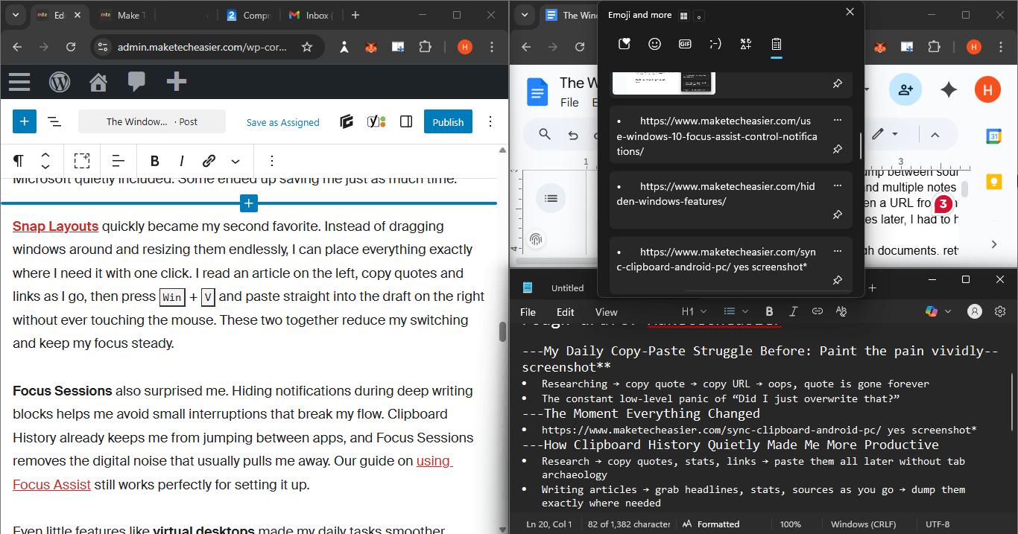Viewport: 1018px width, 534px height.
Task: Click the WordPress editor vertical scrollbar thumb
Action: (503, 331)
